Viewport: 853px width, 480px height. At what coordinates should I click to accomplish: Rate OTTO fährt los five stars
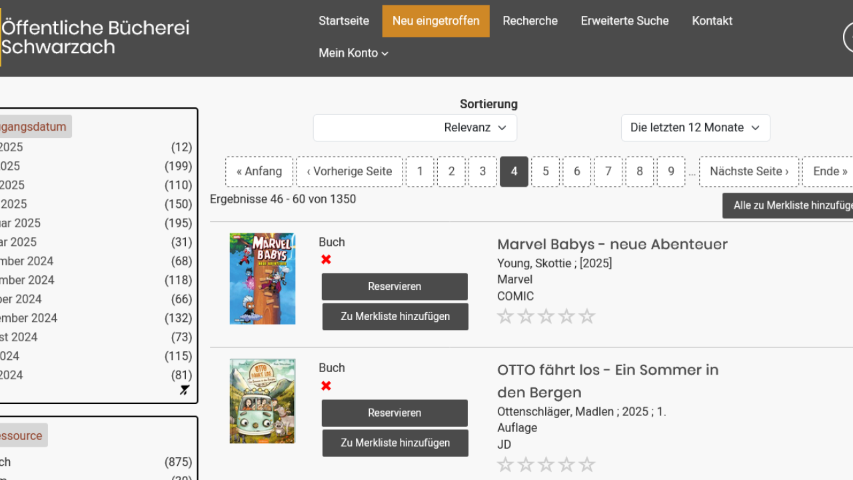point(587,465)
